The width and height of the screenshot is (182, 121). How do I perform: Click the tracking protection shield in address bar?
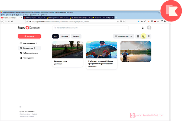27,21
